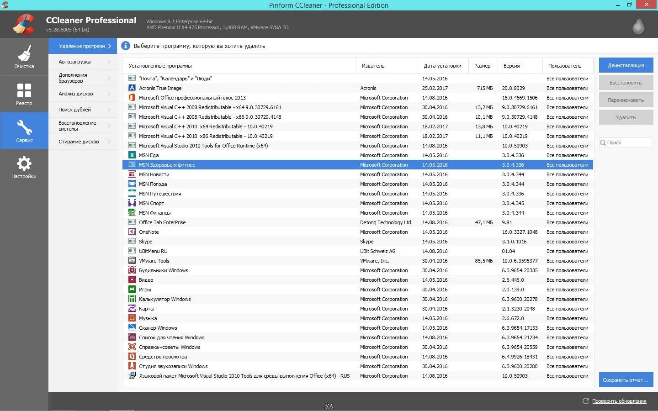The width and height of the screenshot is (658, 411).
Task: Click the info icon above list
Action: click(125, 46)
